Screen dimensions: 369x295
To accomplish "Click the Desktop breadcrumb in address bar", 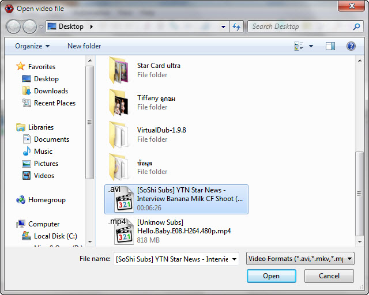I will tap(71, 27).
